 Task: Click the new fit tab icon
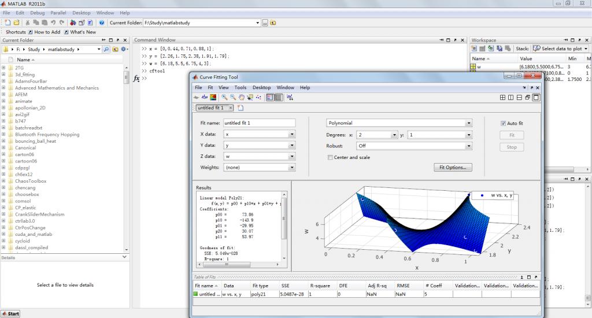pyautogui.click(x=241, y=108)
